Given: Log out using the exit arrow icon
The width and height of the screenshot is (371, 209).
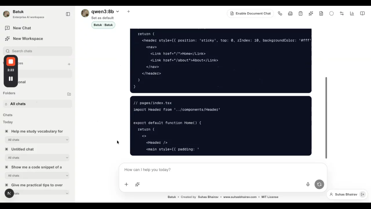Looking at the screenshot, I should click(x=362, y=194).
